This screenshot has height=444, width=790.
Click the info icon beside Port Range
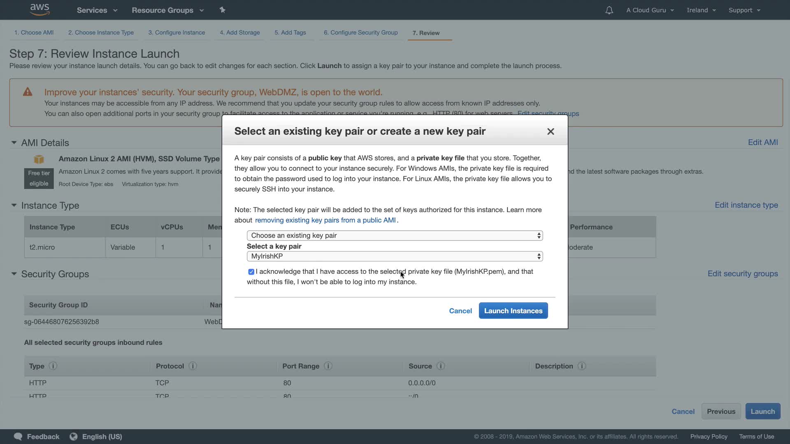pos(328,366)
